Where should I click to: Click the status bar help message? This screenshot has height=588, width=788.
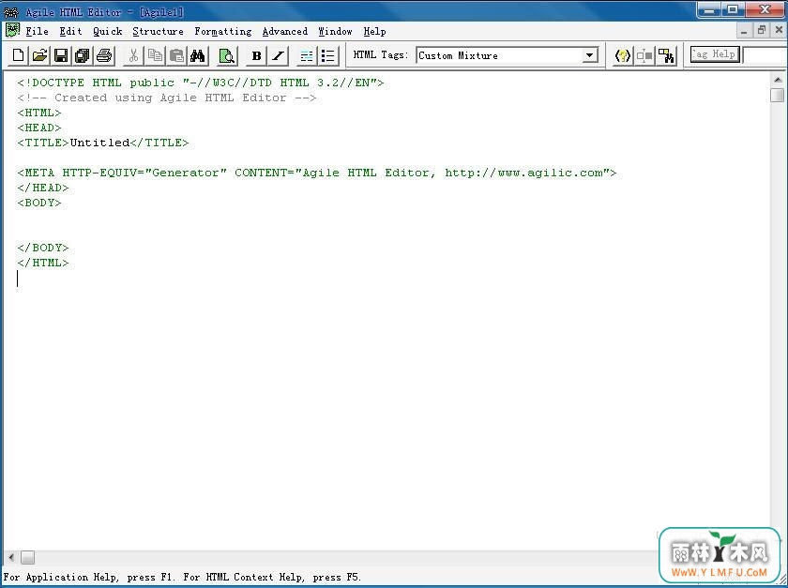182,577
